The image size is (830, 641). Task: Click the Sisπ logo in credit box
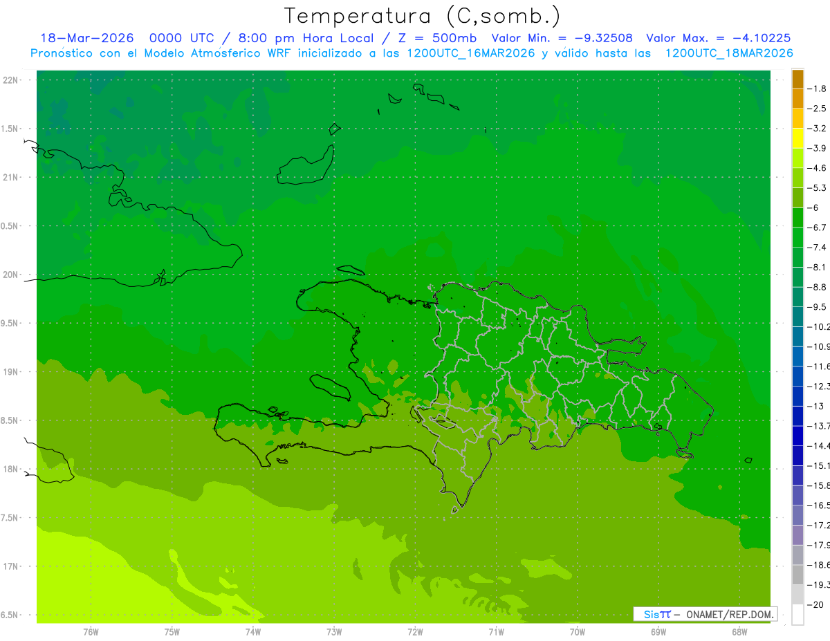(x=657, y=614)
